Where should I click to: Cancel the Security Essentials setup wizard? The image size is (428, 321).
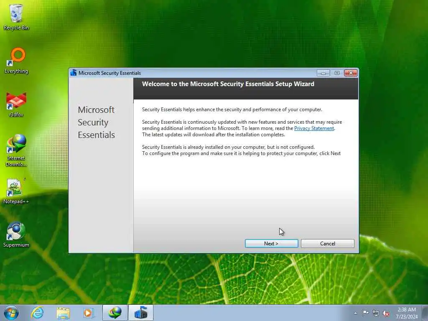(328, 244)
